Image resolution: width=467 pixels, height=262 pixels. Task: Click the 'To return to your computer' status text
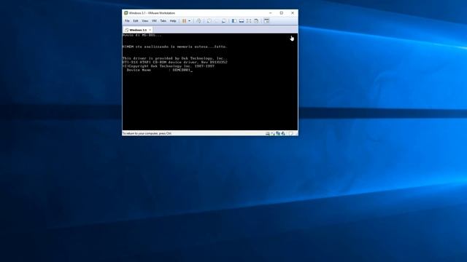click(x=147, y=134)
